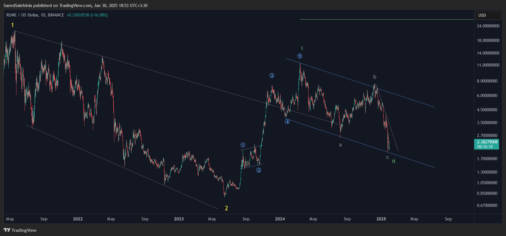Image resolution: width=506 pixels, height=236 pixels.
Task: Open the USD currency selector
Action: tap(488, 15)
